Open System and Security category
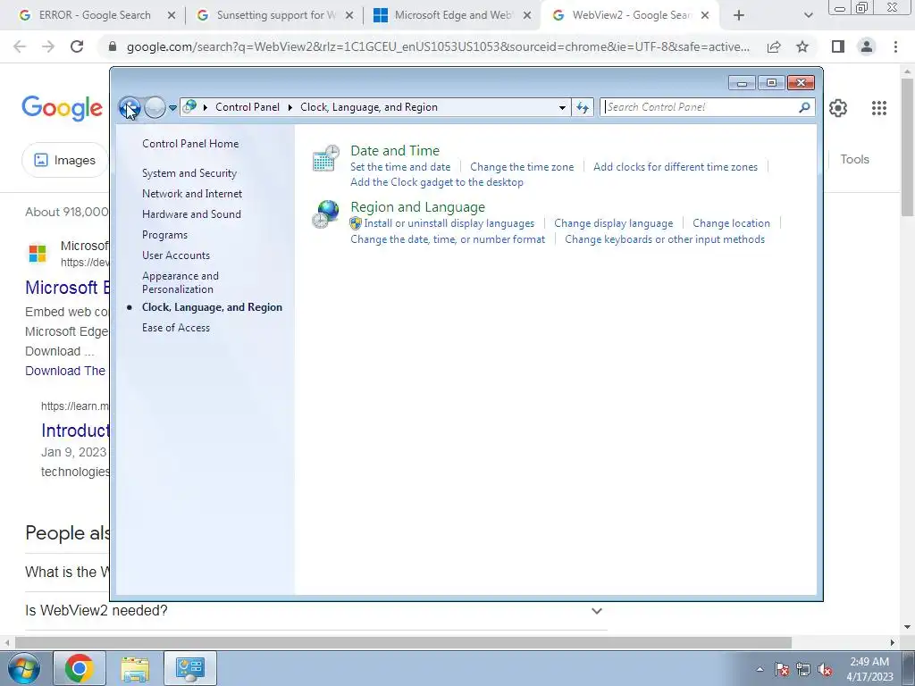The width and height of the screenshot is (915, 686). (189, 173)
